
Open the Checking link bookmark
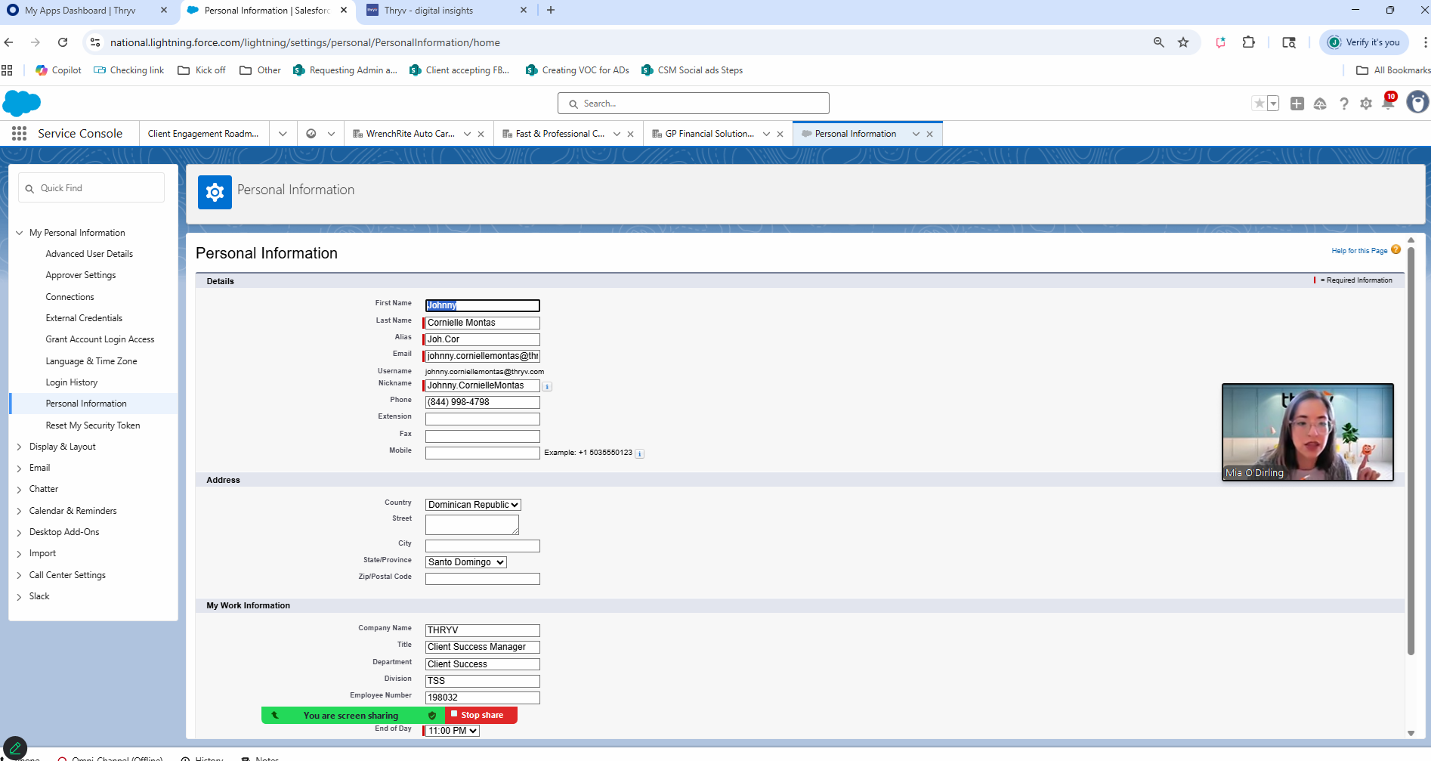pos(128,70)
